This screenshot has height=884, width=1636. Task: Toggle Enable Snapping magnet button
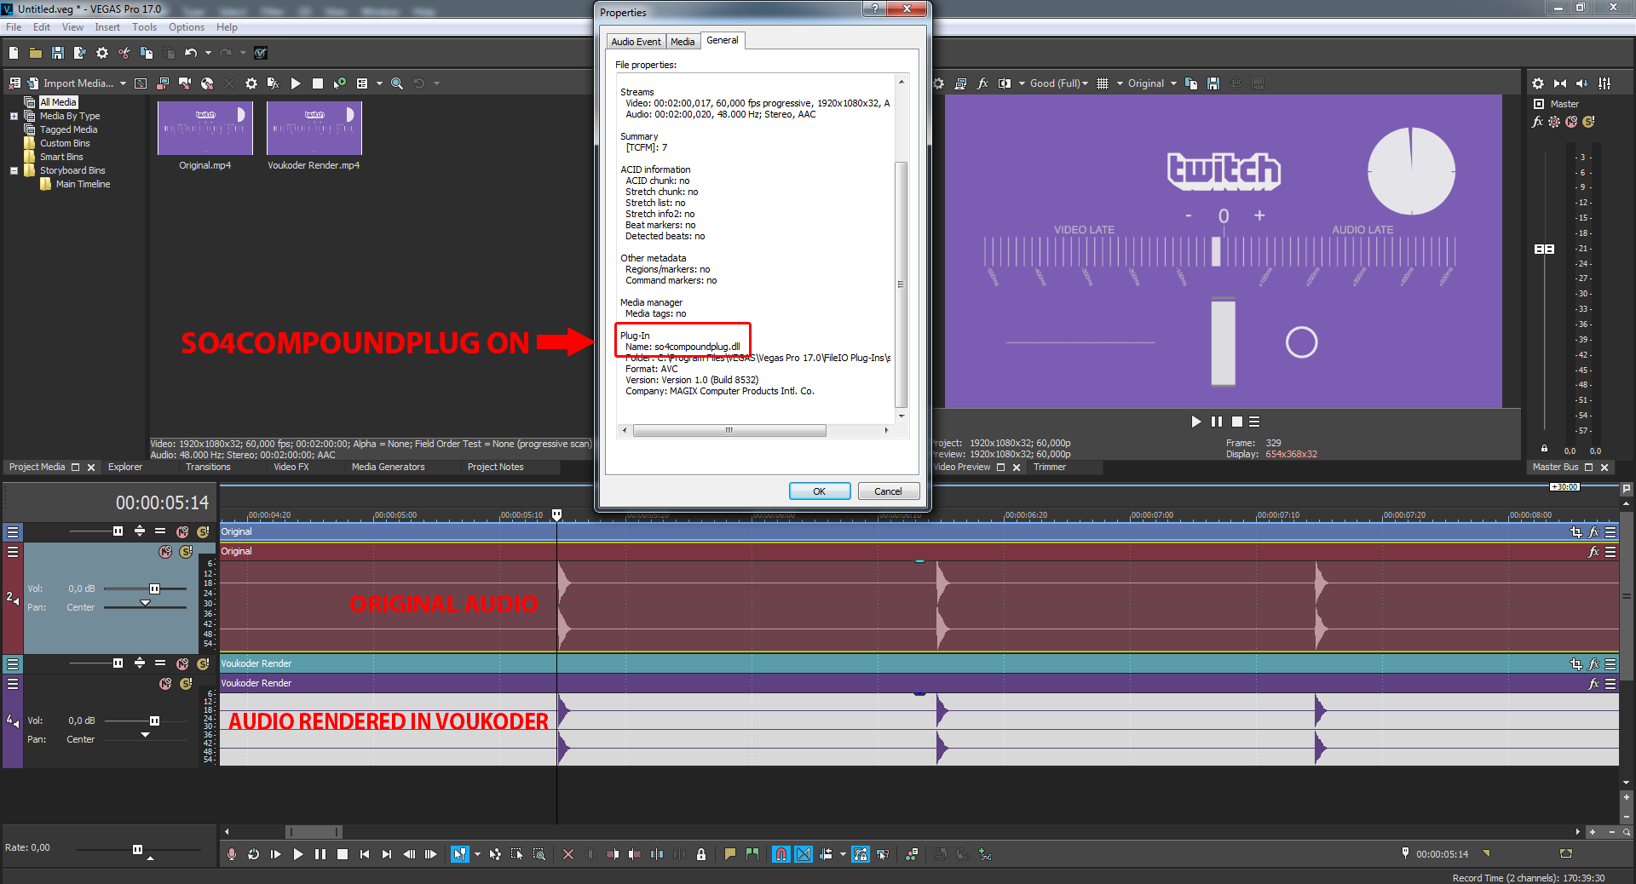[x=781, y=854]
